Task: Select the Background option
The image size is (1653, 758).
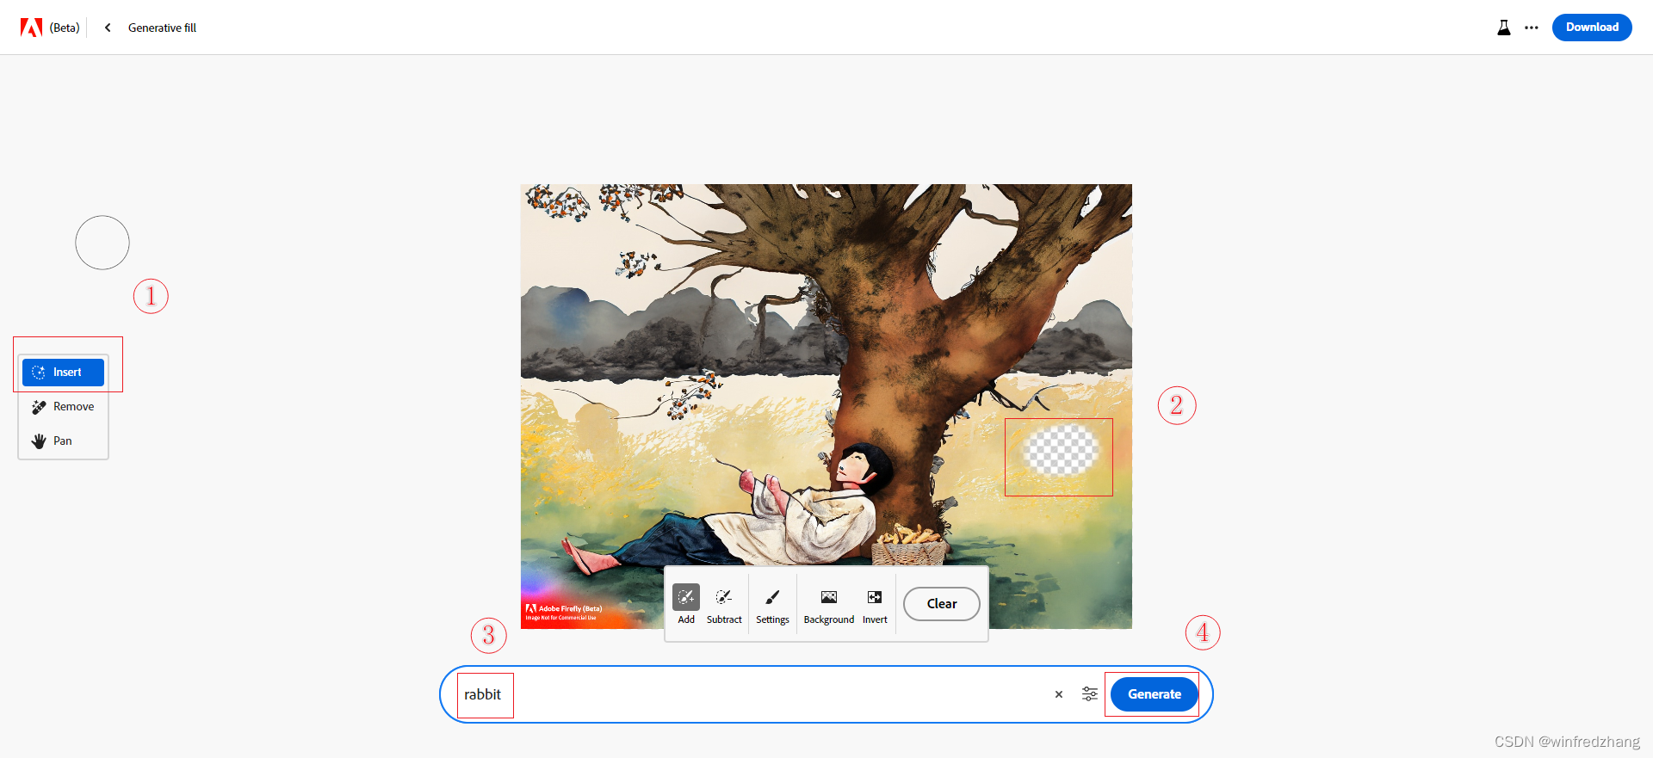Action: tap(829, 605)
